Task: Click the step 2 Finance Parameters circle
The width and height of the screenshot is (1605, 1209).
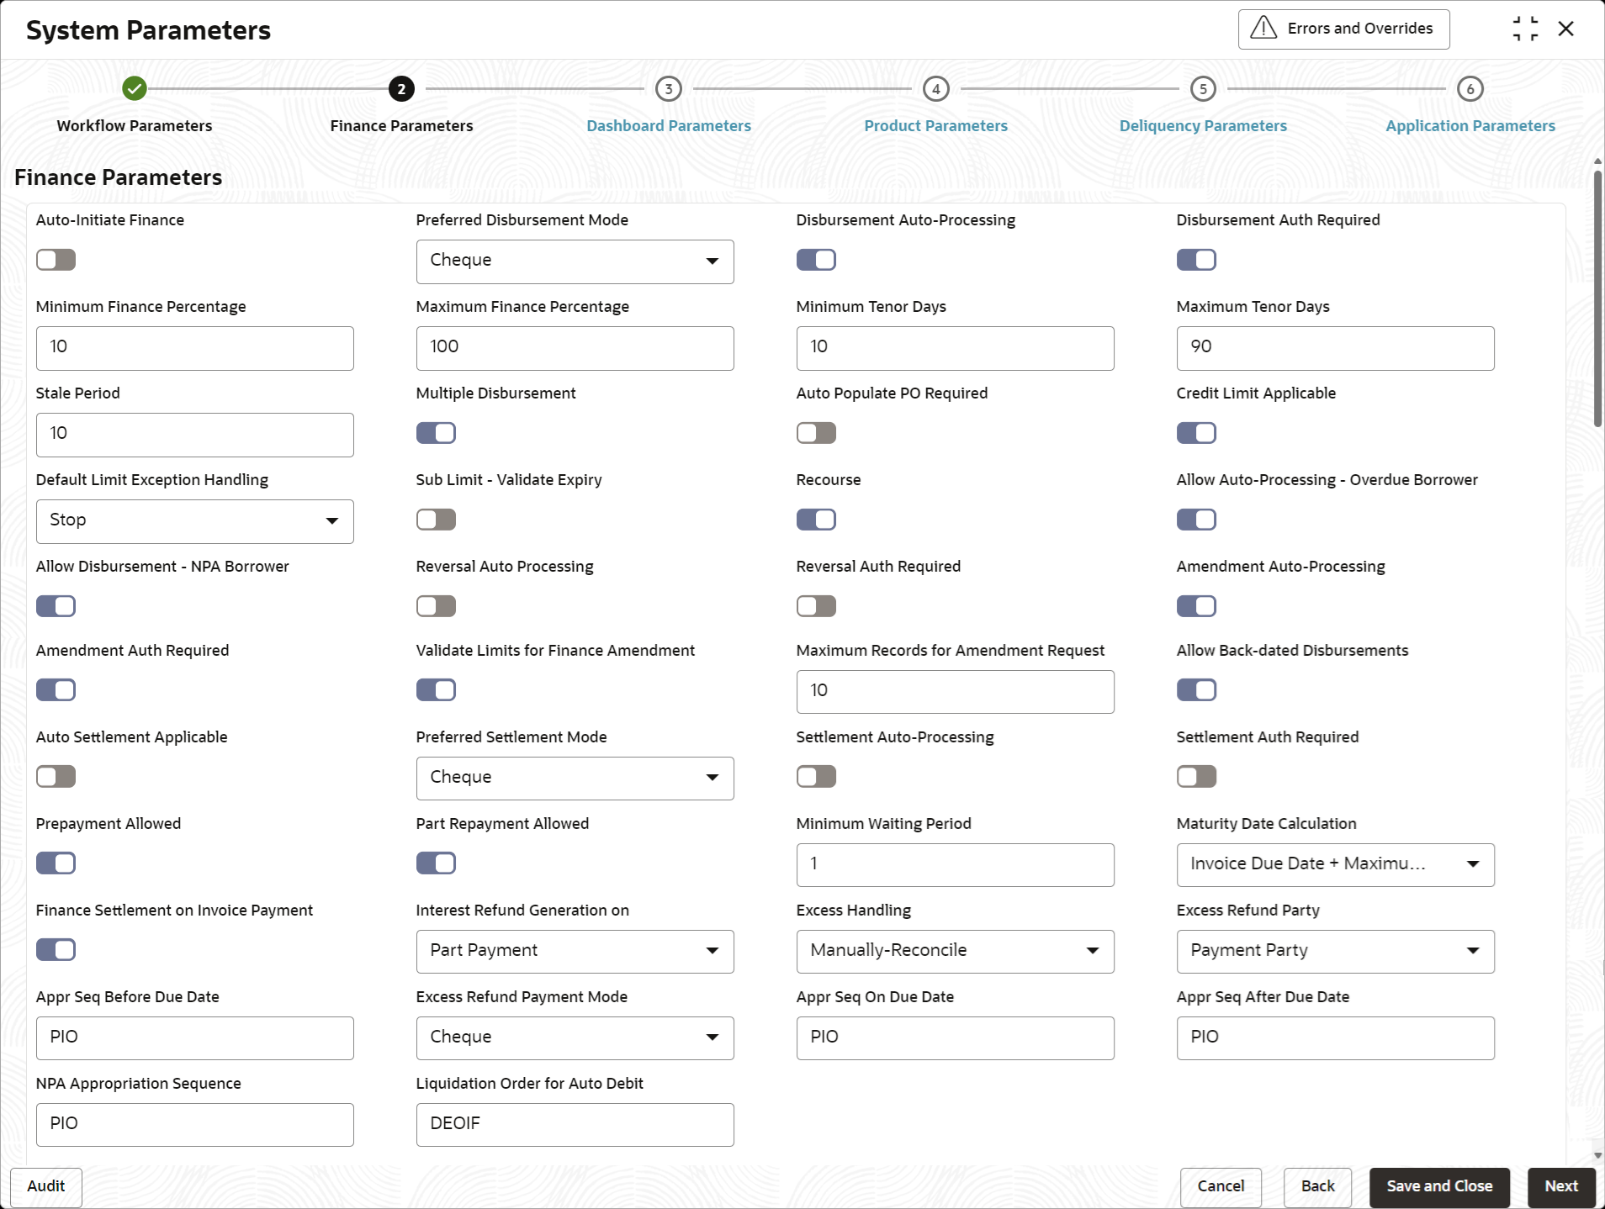Action: click(401, 88)
